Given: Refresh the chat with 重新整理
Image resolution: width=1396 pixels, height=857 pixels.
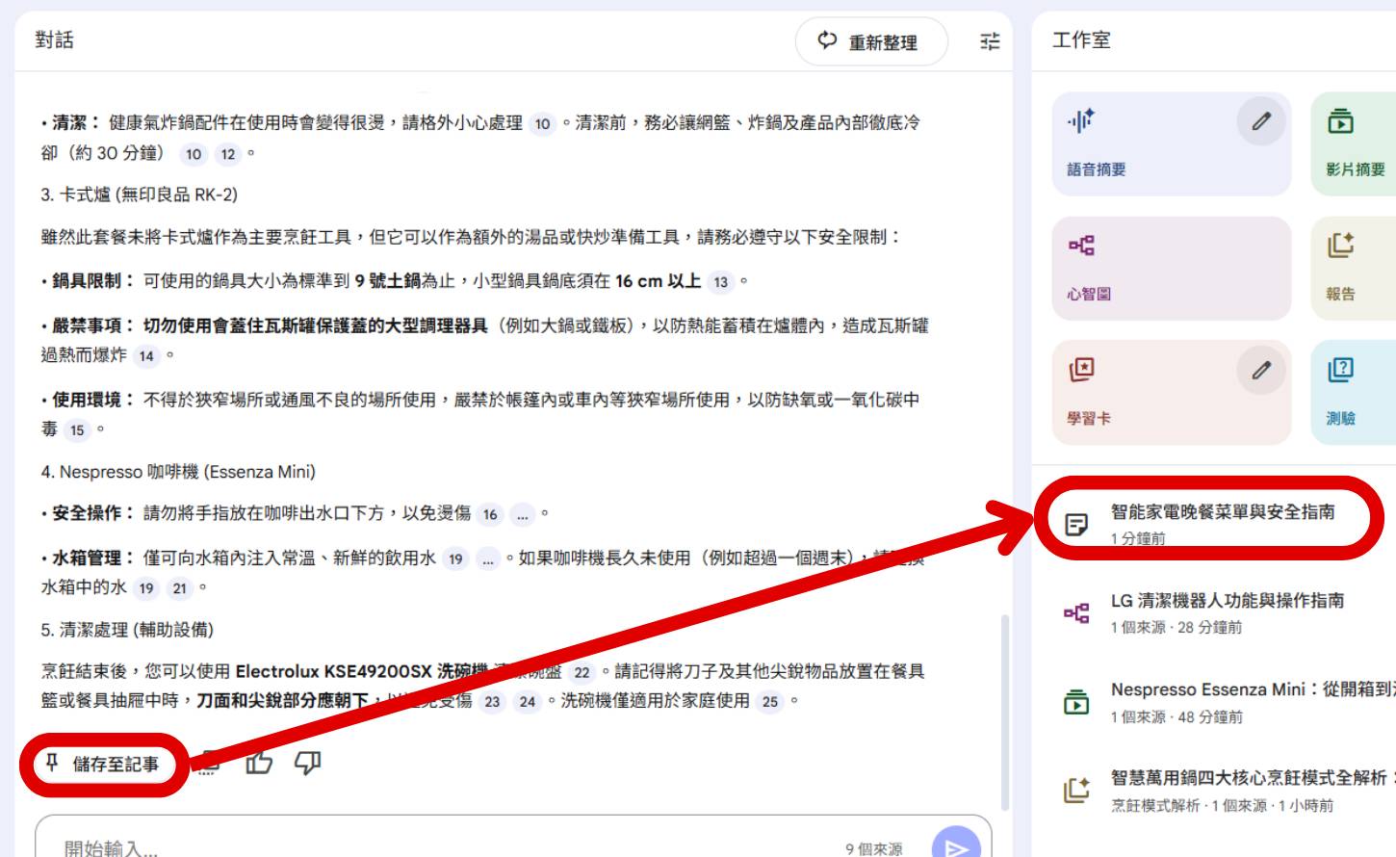Looking at the screenshot, I should pyautogui.click(x=870, y=42).
